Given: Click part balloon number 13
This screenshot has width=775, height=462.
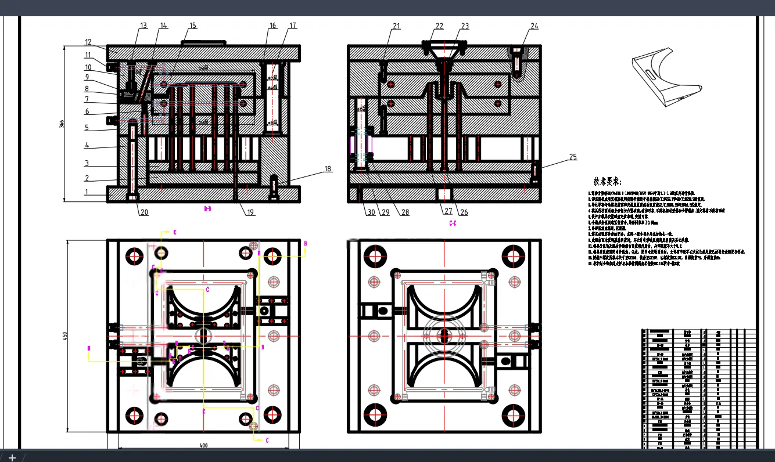Looking at the screenshot, I should click(143, 26).
